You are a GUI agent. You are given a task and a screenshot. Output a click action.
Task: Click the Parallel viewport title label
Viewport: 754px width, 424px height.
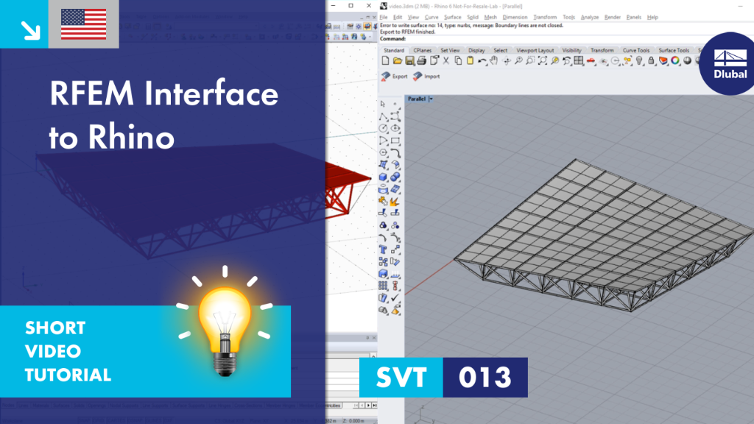[x=417, y=99]
